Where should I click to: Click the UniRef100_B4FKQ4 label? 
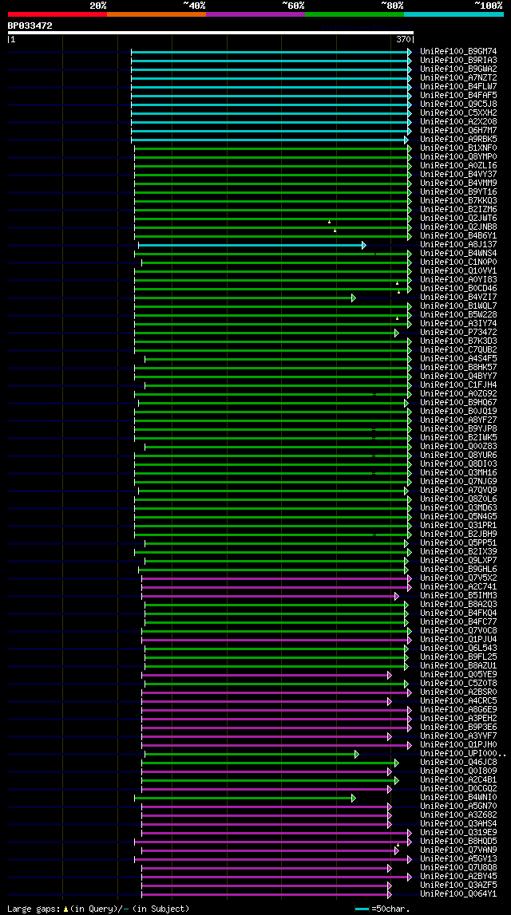click(x=458, y=613)
